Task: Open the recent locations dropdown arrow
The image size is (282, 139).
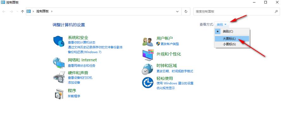Action: pos(17,11)
